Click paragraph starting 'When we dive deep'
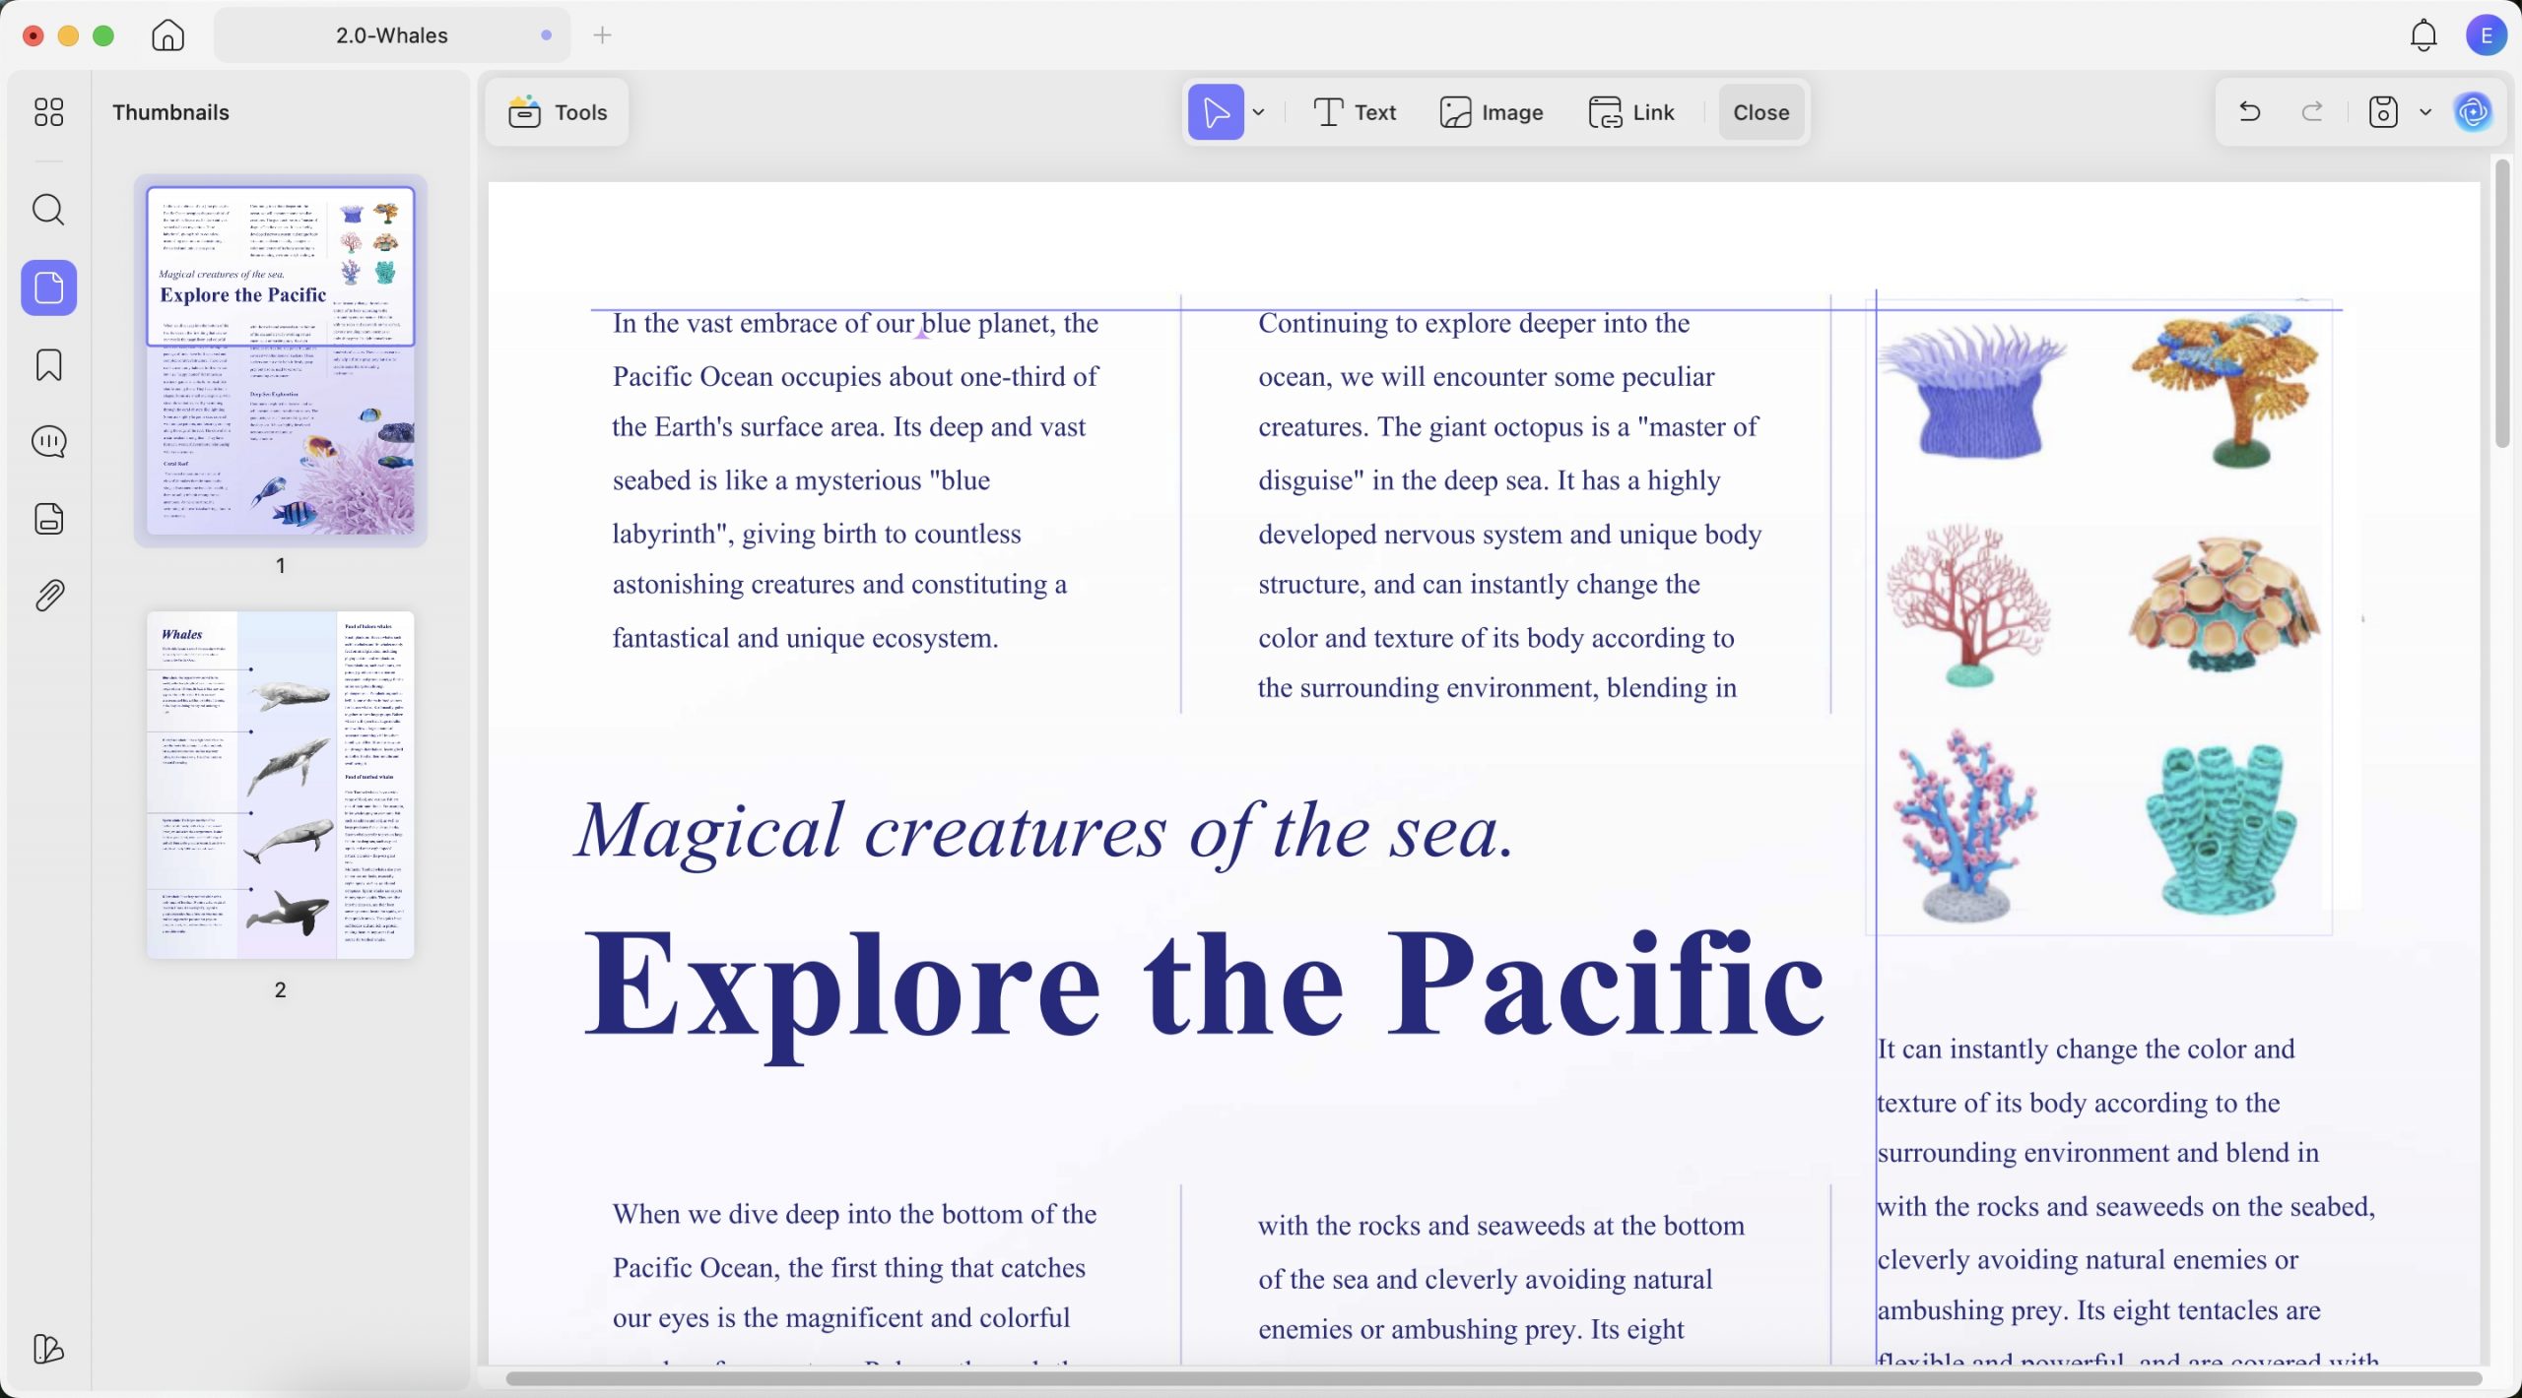The width and height of the screenshot is (2522, 1398). click(x=853, y=1278)
